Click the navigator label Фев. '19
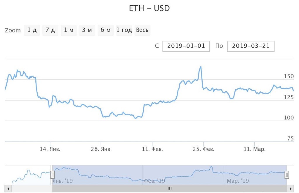 pos(154,181)
